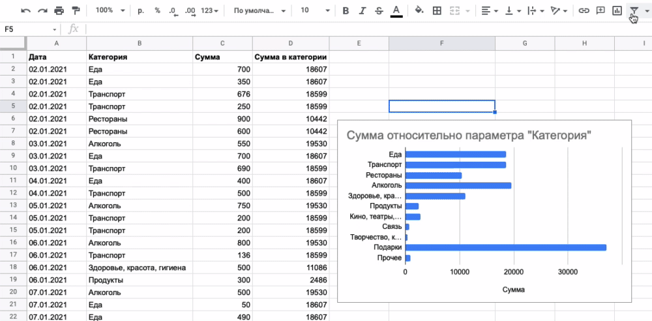Select row 18 header
The image size is (652, 321).
pos(13,267)
